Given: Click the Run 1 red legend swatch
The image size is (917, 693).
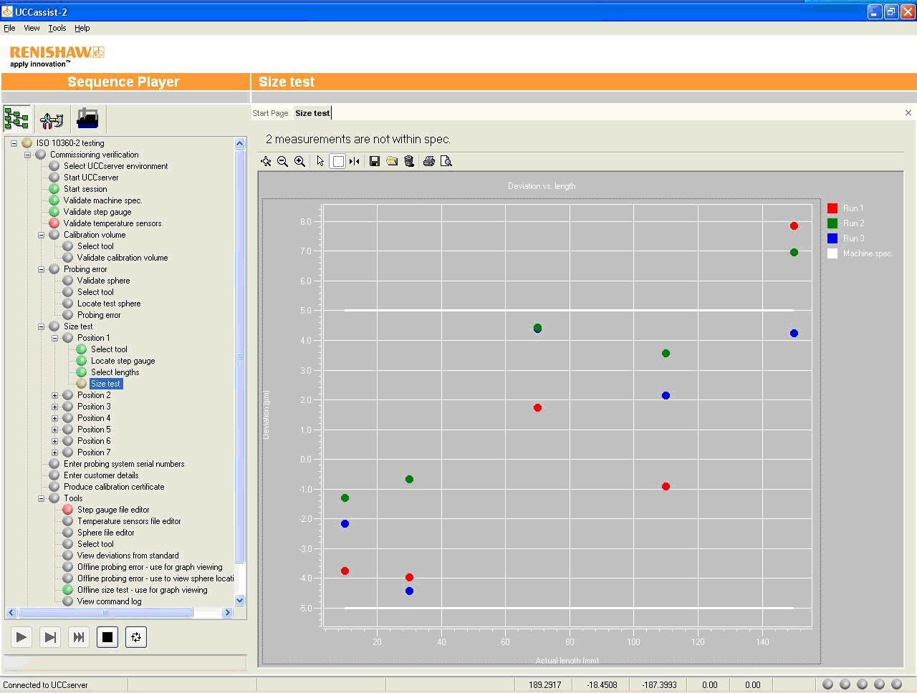Looking at the screenshot, I should (x=832, y=208).
